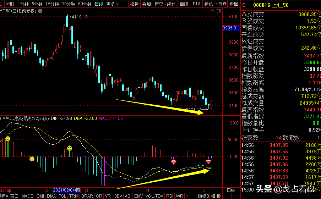Expand more indicator tabs after WR
The width and height of the screenshot is (321, 199).
(187, 196)
